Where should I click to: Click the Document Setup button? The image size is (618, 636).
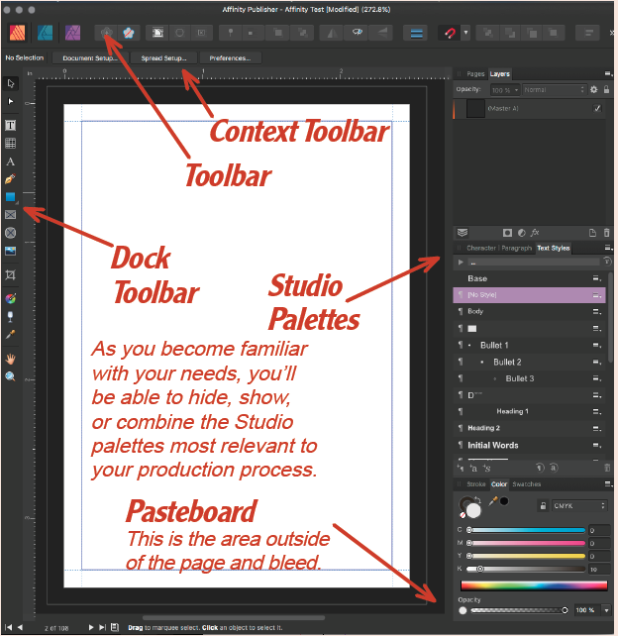91,58
